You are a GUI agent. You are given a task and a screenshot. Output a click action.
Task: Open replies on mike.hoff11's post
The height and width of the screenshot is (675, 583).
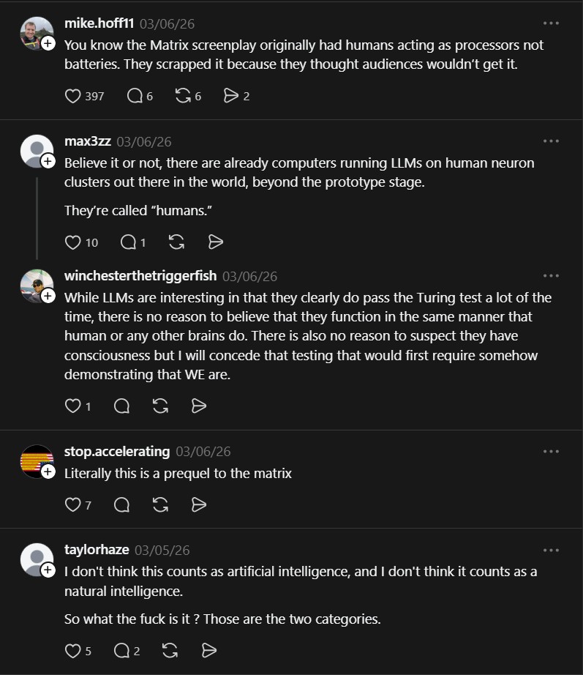pos(135,96)
